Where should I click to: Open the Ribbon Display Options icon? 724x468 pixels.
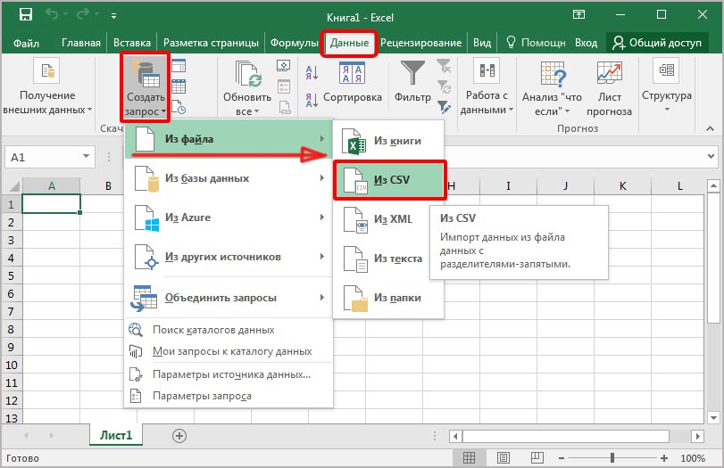[578, 15]
